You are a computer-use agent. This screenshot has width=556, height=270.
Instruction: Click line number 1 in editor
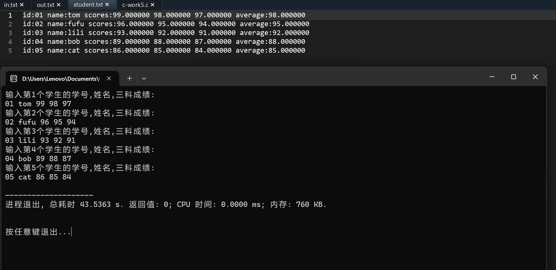click(x=10, y=15)
